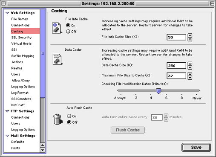This screenshot has height=157, width=216.
Task: Open File Names in Web Settings
Action: point(20,19)
